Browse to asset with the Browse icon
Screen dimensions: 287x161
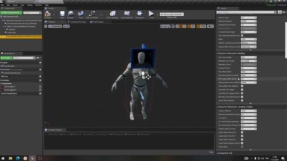(70, 14)
